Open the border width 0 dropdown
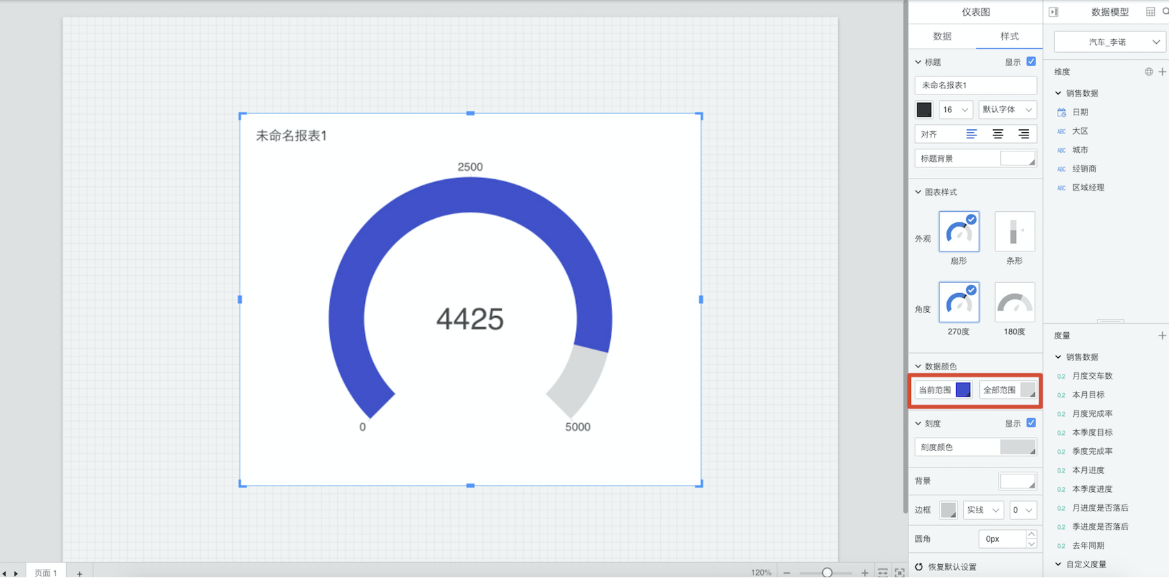The height and width of the screenshot is (578, 1171). [1023, 510]
